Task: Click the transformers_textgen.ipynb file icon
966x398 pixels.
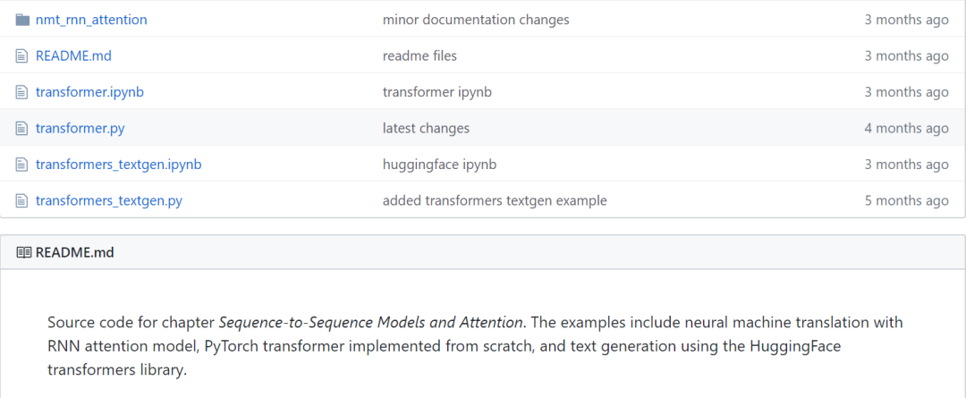Action: (22, 165)
